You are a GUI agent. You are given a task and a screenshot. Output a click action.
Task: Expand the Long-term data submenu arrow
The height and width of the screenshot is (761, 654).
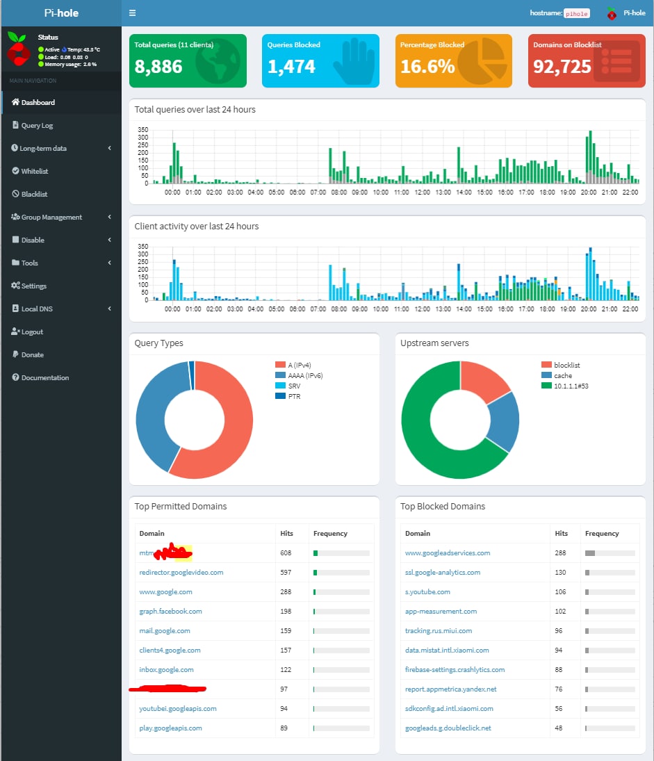click(x=110, y=148)
